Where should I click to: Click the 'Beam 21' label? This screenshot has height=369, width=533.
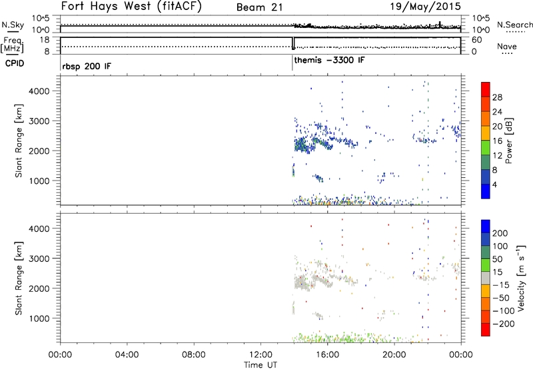coord(259,7)
